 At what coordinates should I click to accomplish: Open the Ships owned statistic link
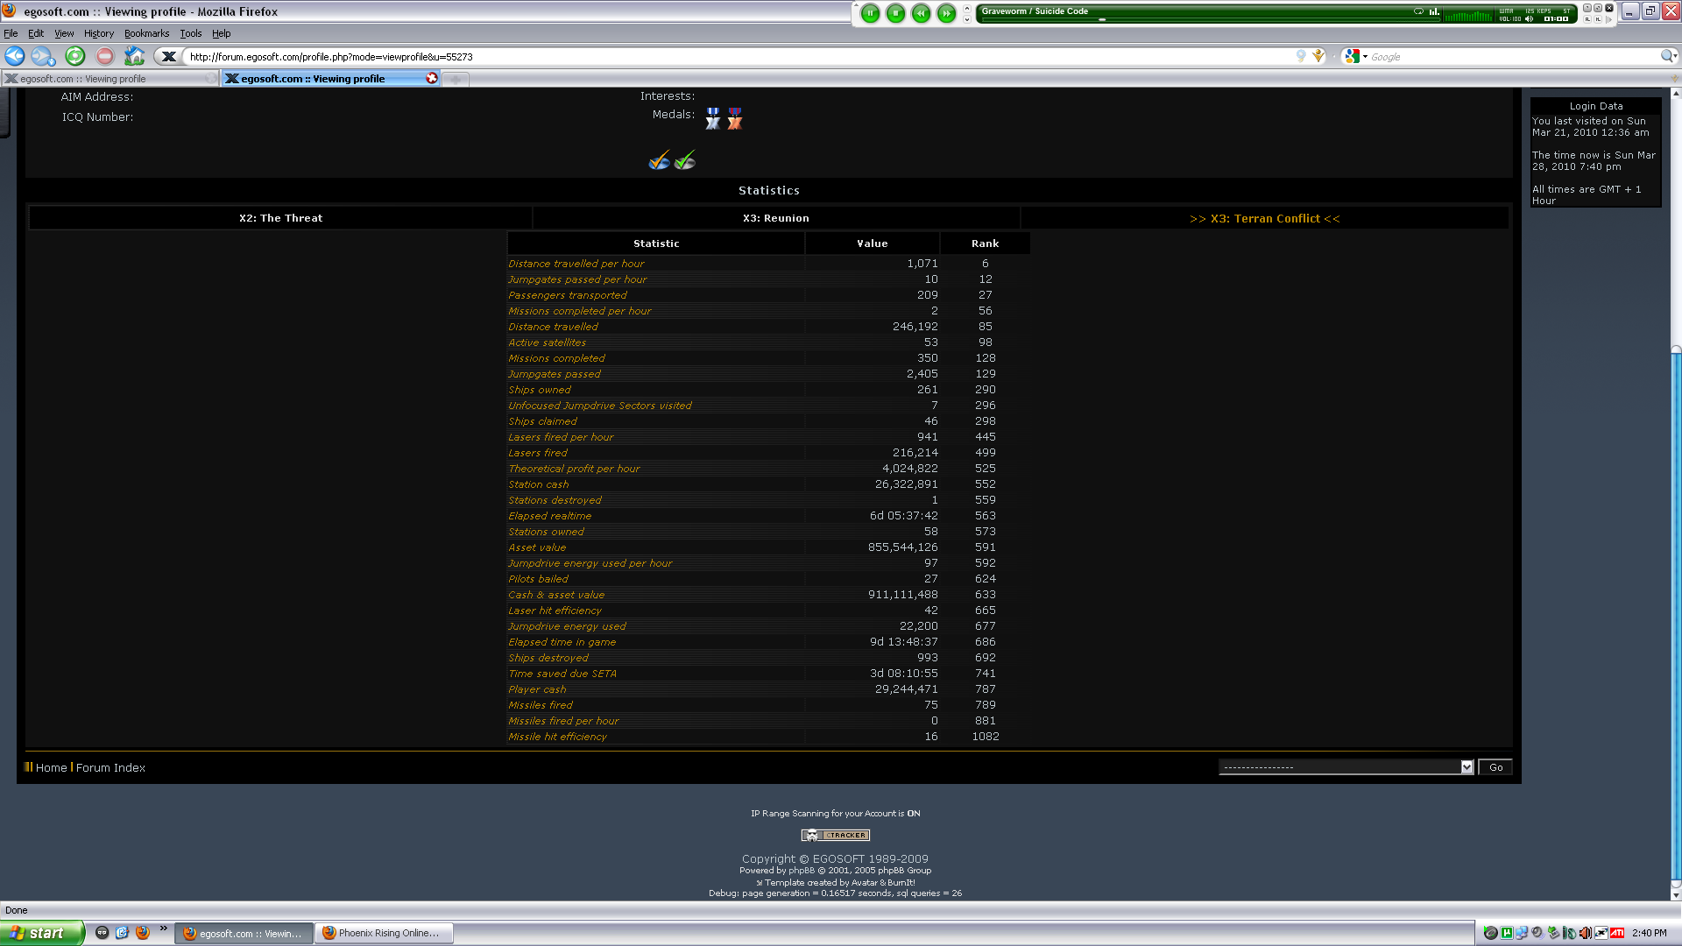coord(540,390)
